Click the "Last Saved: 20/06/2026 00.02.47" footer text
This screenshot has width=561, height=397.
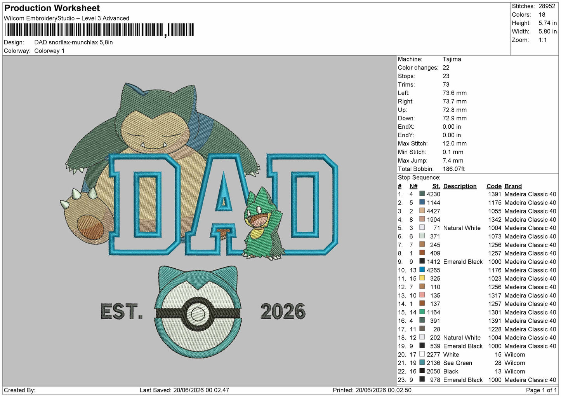[x=184, y=390]
